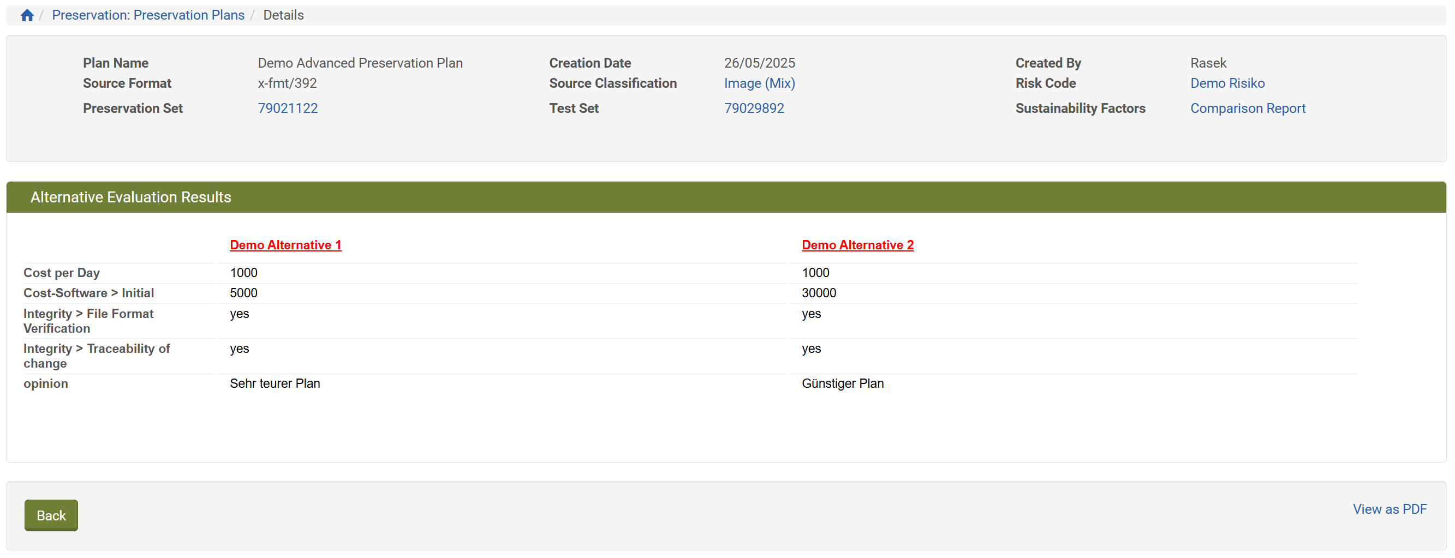Click the creator name Rasek
This screenshot has width=1455, height=558.
tap(1208, 63)
